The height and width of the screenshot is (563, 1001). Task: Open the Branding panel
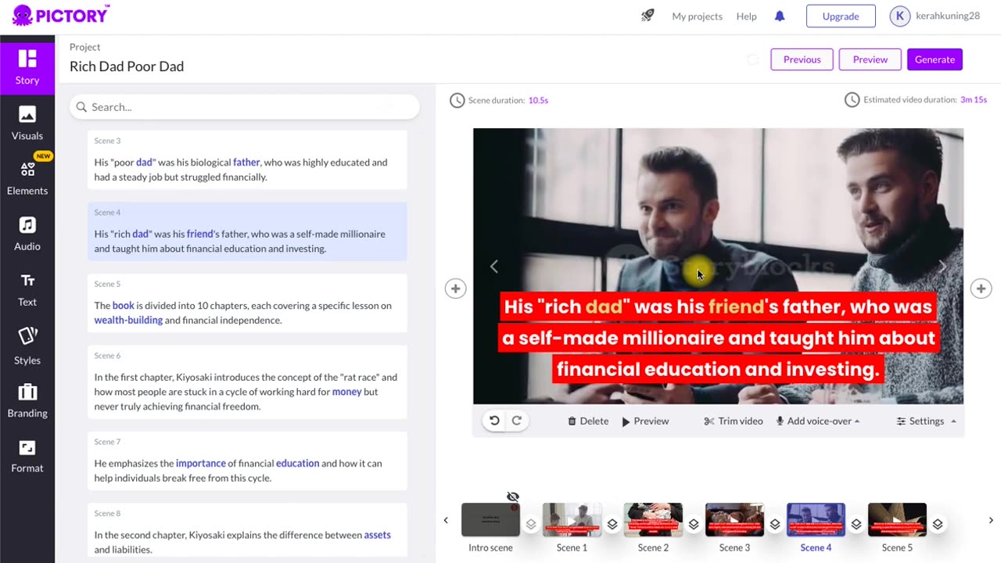pos(27,401)
